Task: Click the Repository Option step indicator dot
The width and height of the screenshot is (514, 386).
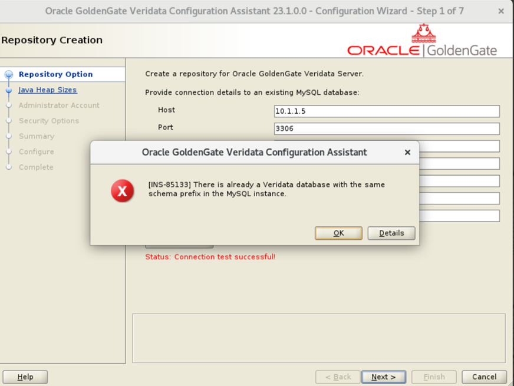Action: click(x=8, y=74)
